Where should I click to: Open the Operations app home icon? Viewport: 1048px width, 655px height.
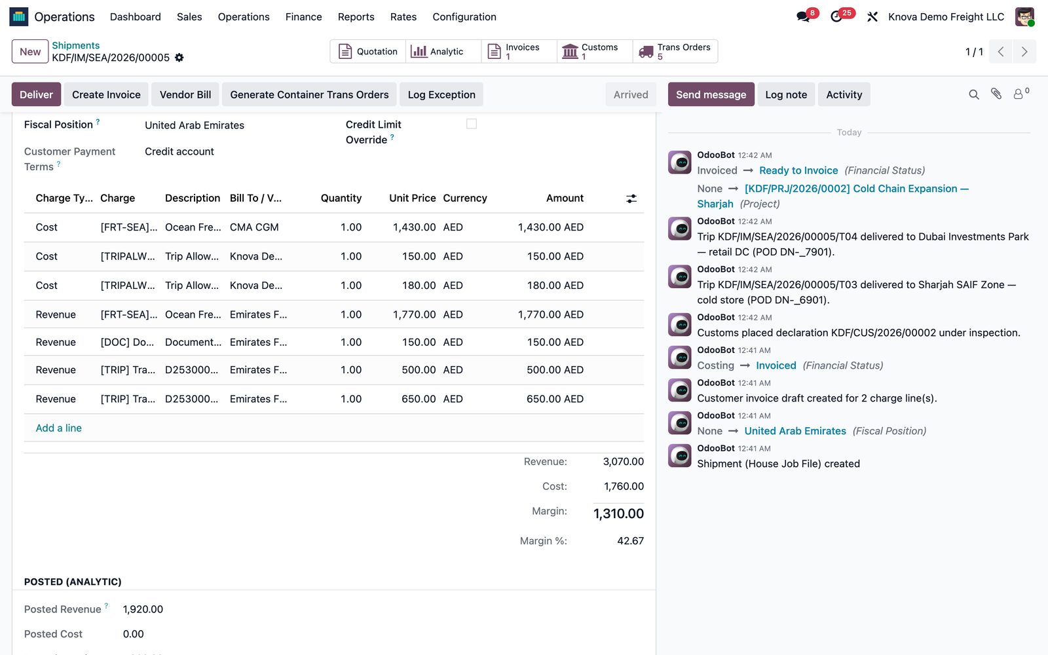pyautogui.click(x=19, y=16)
